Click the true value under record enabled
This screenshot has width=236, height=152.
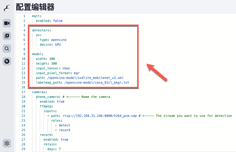pyautogui.click(x=65, y=139)
